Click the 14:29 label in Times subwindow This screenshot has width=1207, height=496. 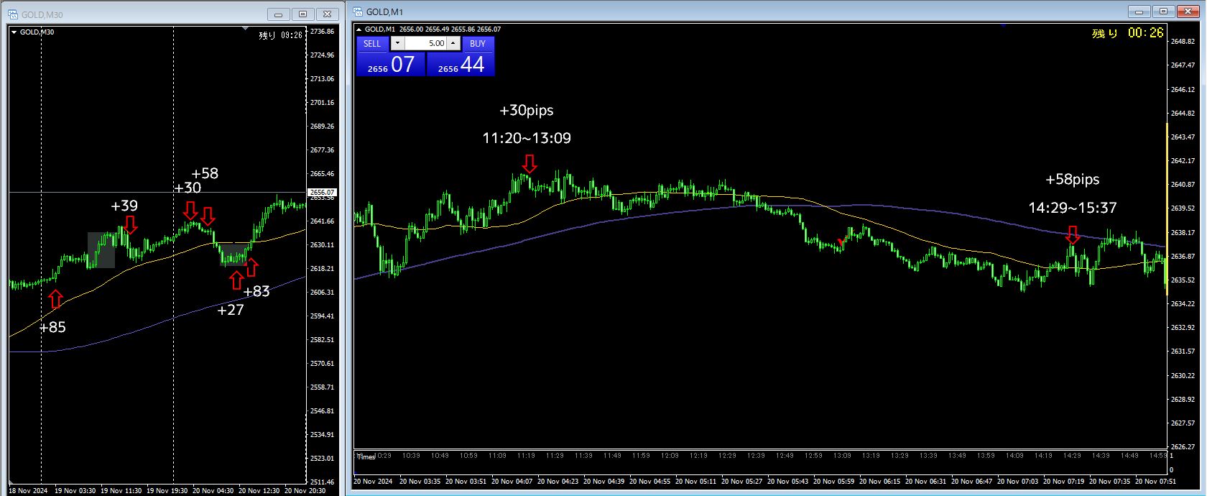[x=1072, y=456]
